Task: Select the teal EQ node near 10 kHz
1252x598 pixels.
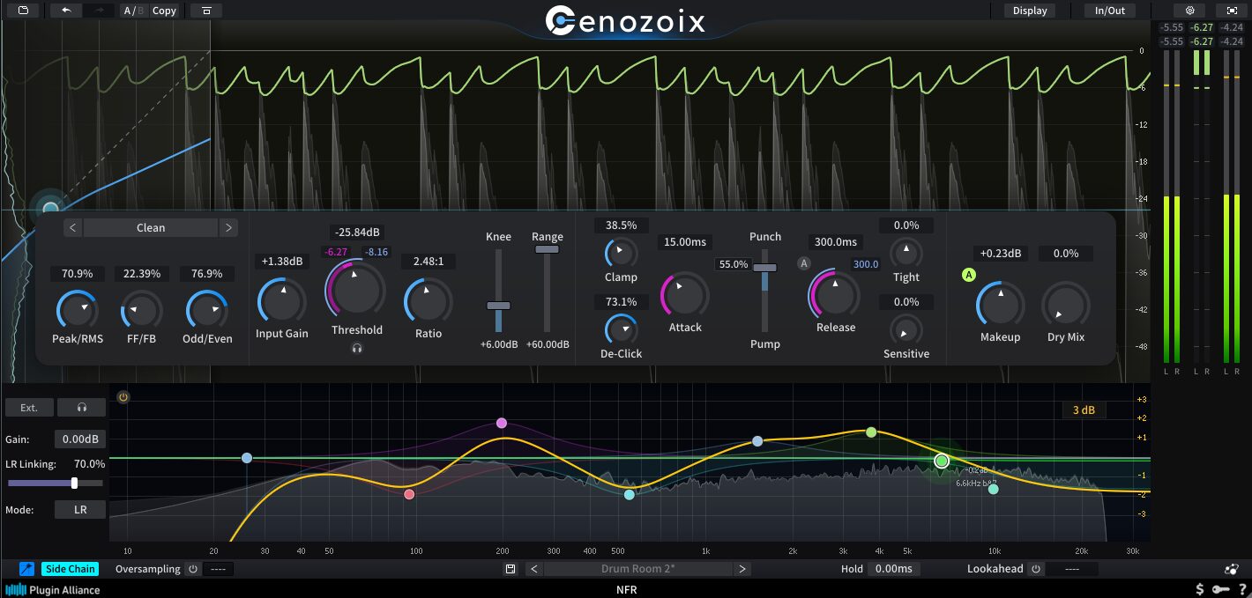Action: 994,490
